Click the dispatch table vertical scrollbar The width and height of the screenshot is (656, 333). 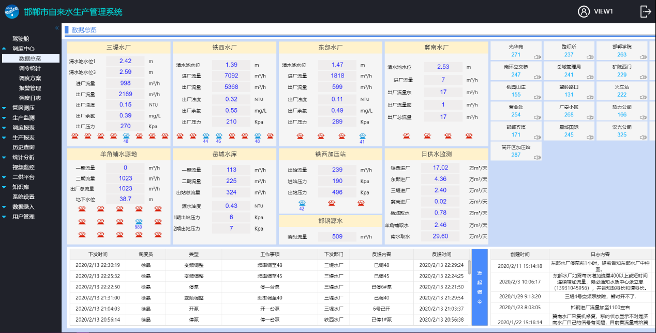[469, 267]
